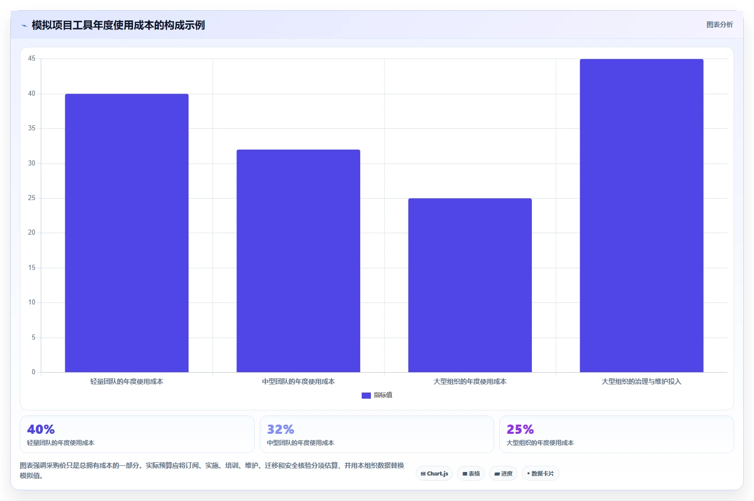Click the 大型组织的年度使用成本 bar in the chart
This screenshot has width=754, height=501.
(x=470, y=285)
